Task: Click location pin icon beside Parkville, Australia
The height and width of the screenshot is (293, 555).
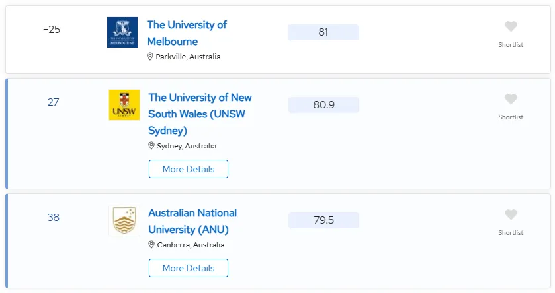Action: point(150,57)
